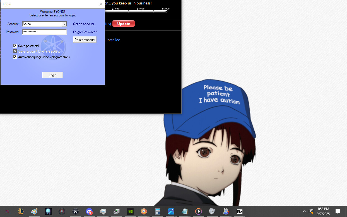
Task: Open the Forgot Password? link
Action: (x=85, y=32)
